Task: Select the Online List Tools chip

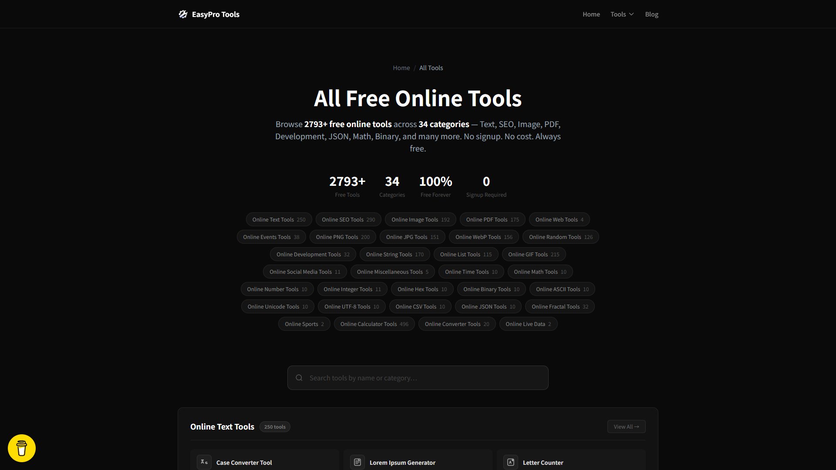Action: pos(466,254)
